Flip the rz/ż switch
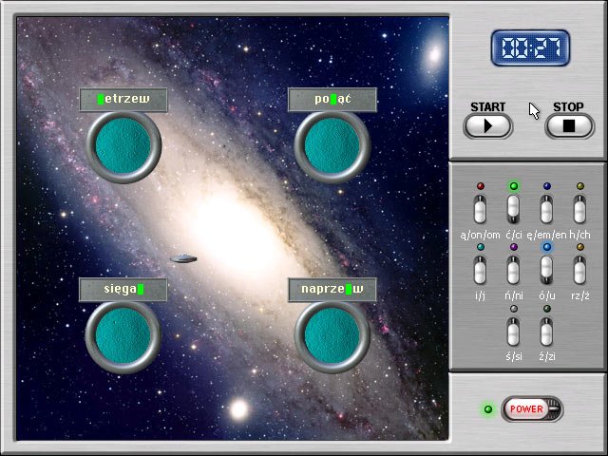 coord(579,270)
